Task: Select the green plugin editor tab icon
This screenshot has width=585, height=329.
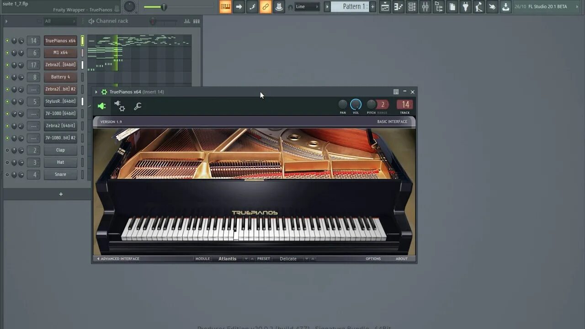Action: coord(101,106)
